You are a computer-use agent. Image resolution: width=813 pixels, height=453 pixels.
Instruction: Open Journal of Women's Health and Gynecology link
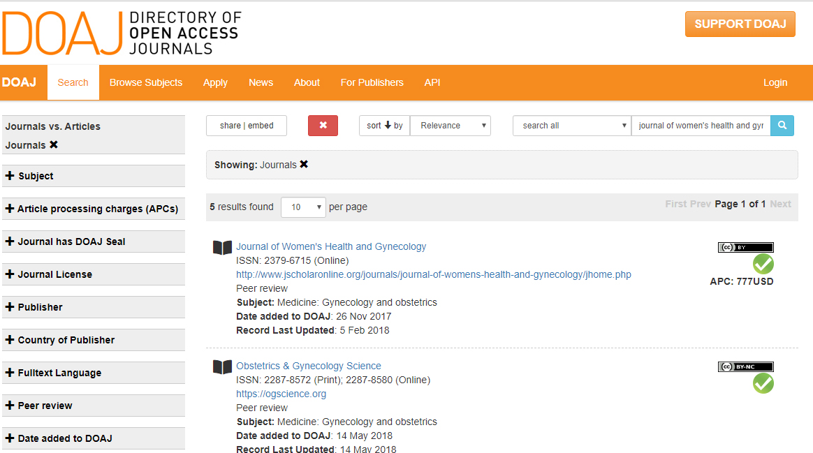click(x=331, y=246)
